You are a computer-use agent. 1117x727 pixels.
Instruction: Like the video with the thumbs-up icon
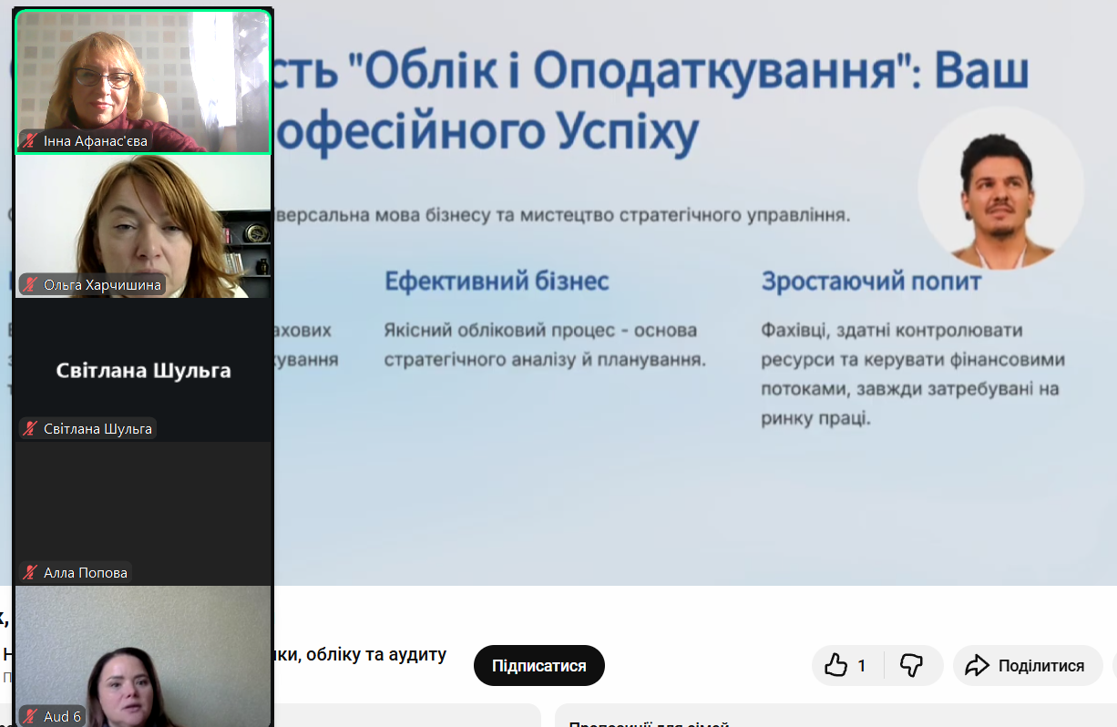click(x=836, y=666)
